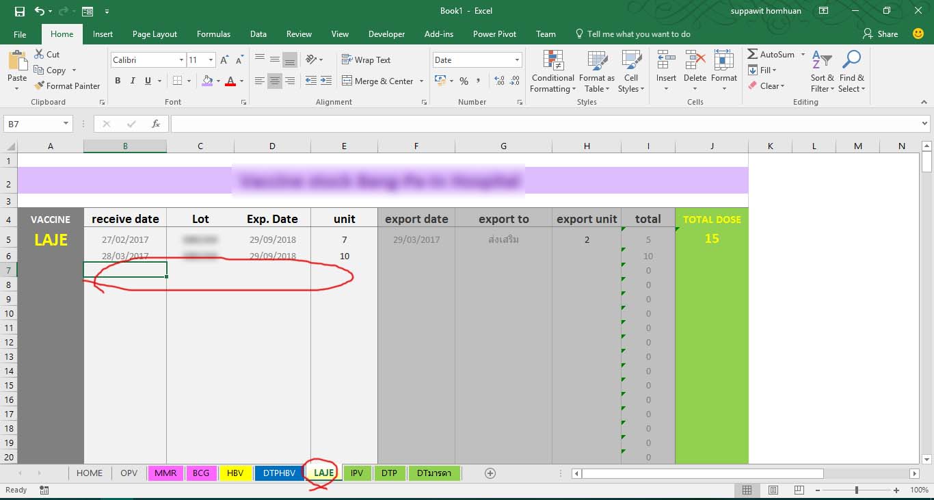Click the Undo arrow icon

point(40,11)
